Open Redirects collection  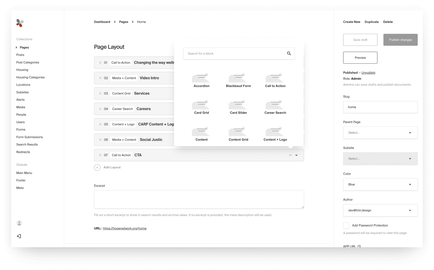(23, 152)
